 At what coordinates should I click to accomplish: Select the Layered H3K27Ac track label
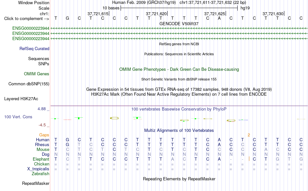pyautogui.click(x=21, y=99)
